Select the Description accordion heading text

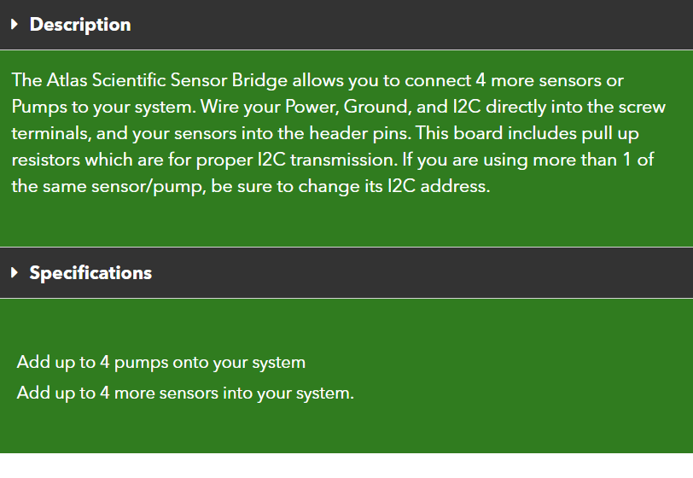tap(80, 24)
